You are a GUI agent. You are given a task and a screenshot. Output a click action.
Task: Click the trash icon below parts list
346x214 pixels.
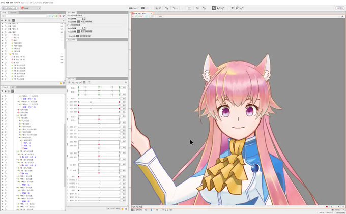64,83
